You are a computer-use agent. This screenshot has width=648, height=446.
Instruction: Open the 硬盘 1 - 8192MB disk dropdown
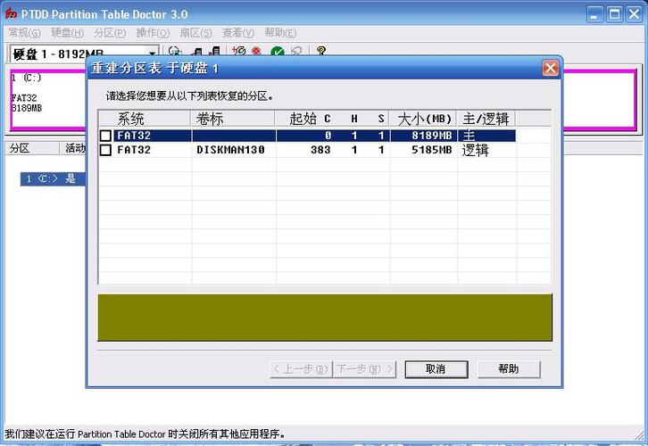click(x=152, y=54)
